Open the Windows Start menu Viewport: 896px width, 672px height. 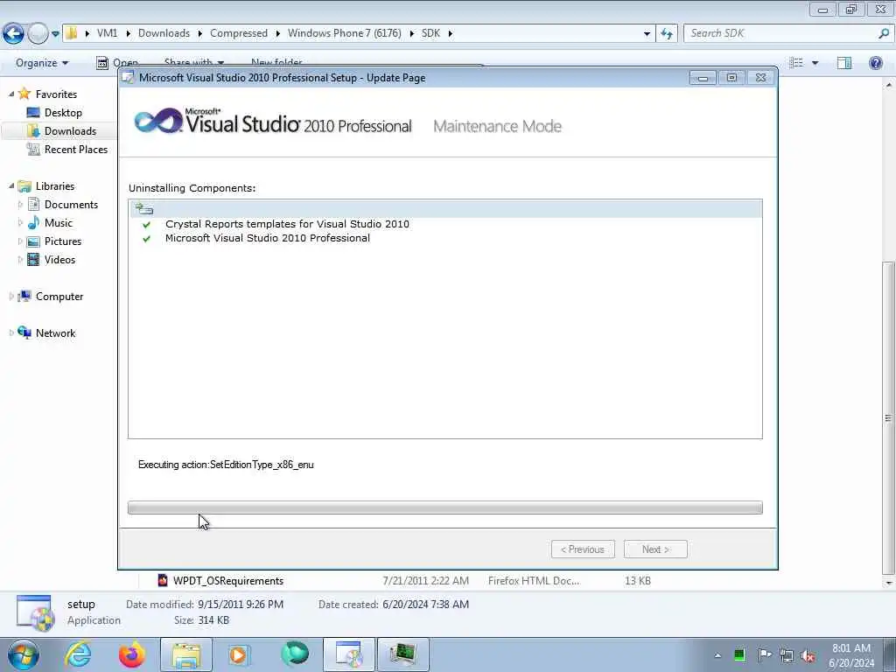click(24, 654)
